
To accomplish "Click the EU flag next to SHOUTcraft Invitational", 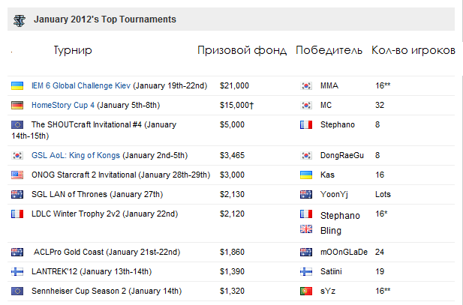I will (x=17, y=124).
